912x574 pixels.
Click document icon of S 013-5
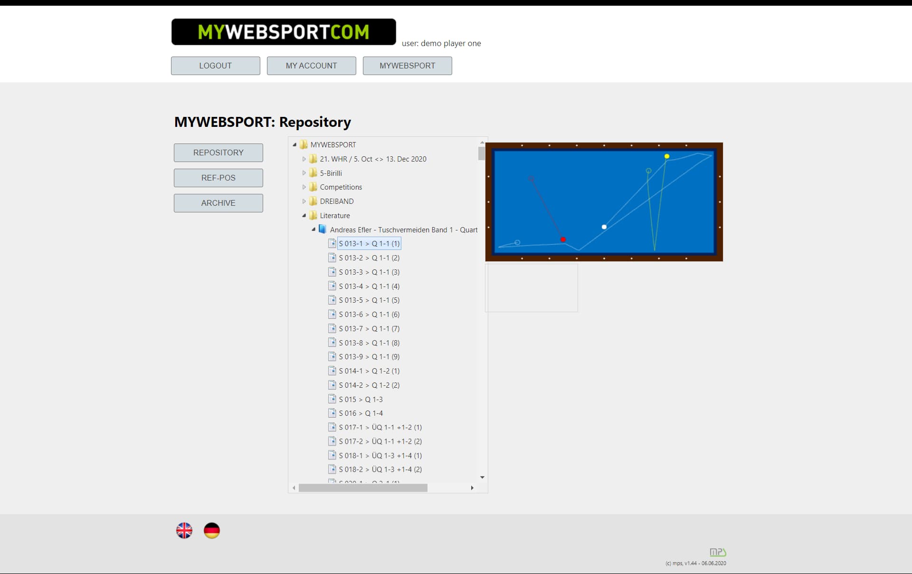(332, 300)
